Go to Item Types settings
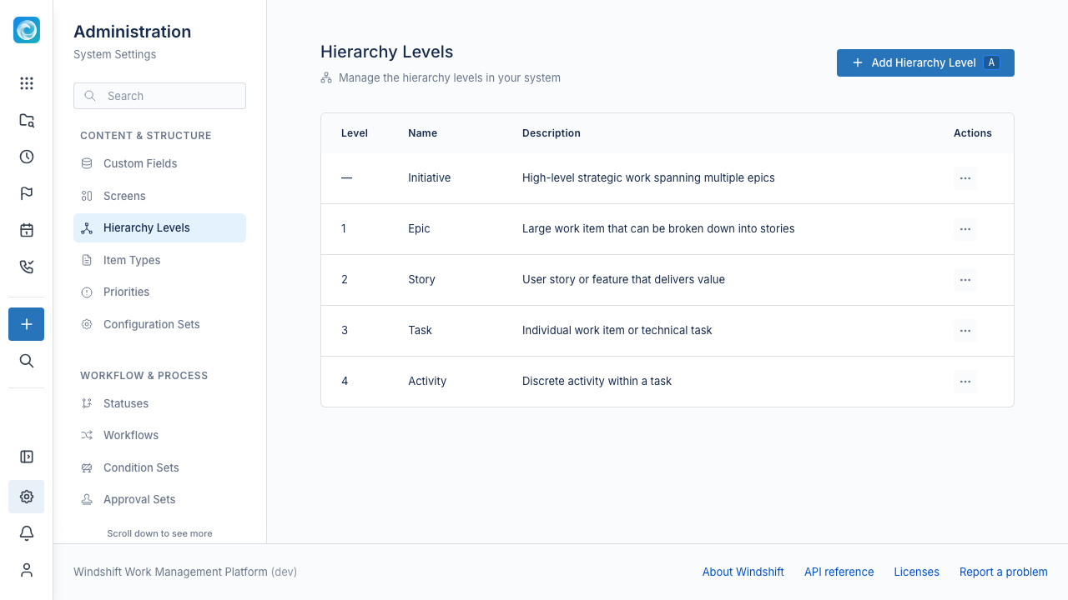 [159, 260]
